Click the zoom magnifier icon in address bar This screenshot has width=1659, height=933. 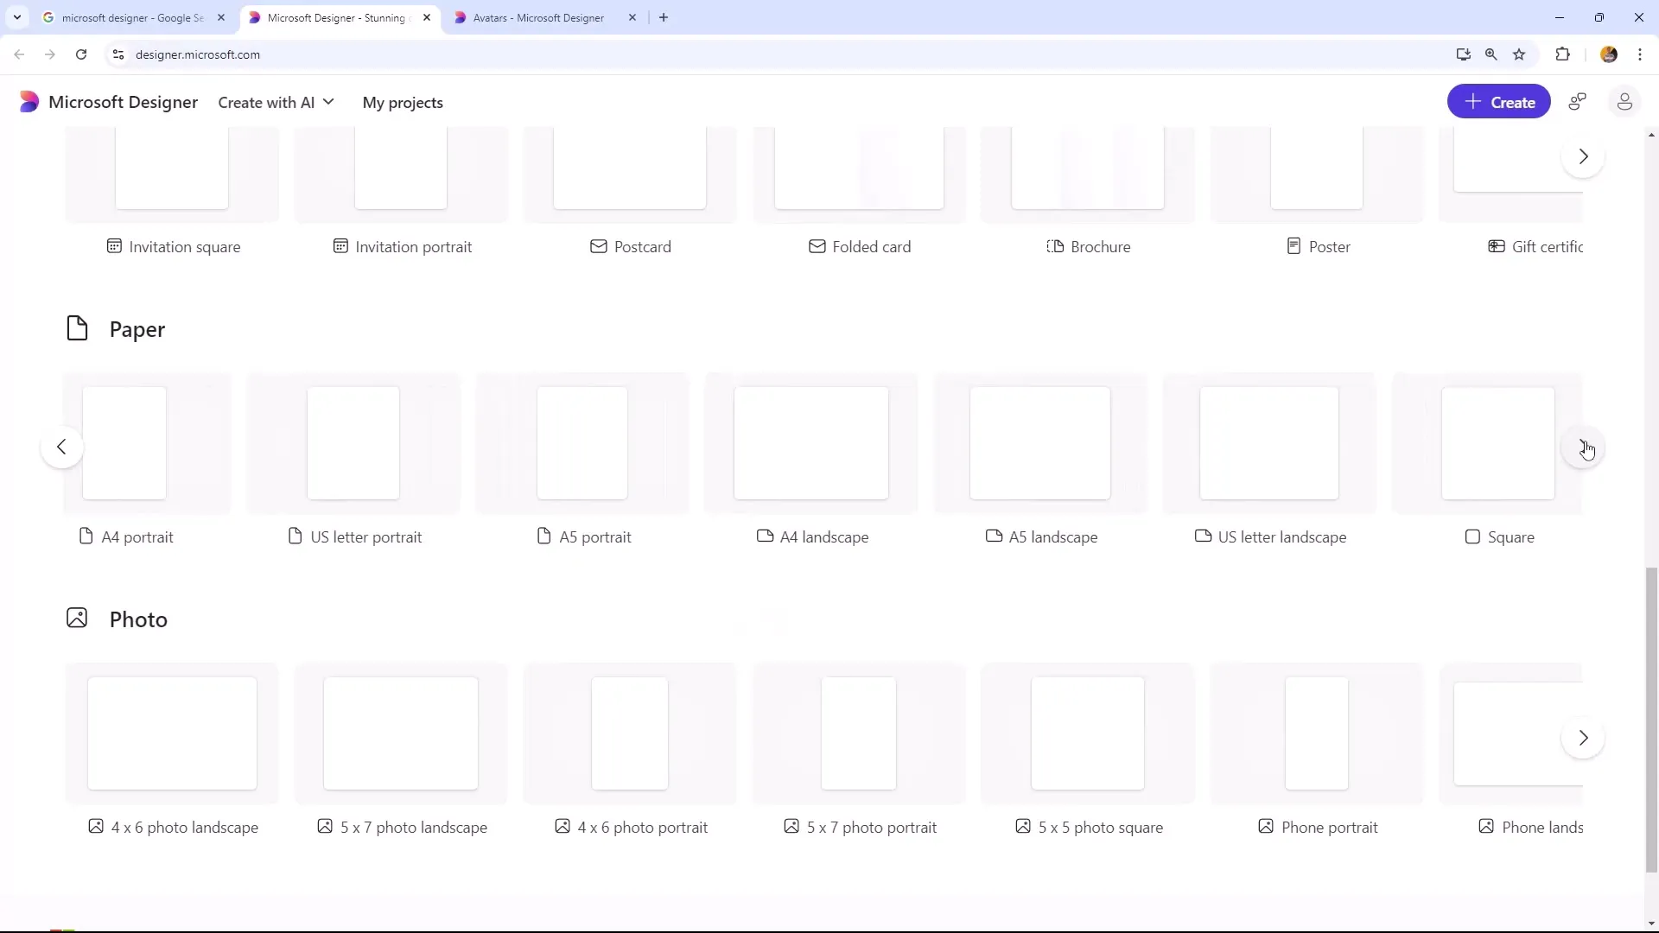tap(1491, 54)
